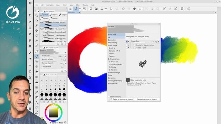Click the Undo arrow

click(x=111, y=9)
